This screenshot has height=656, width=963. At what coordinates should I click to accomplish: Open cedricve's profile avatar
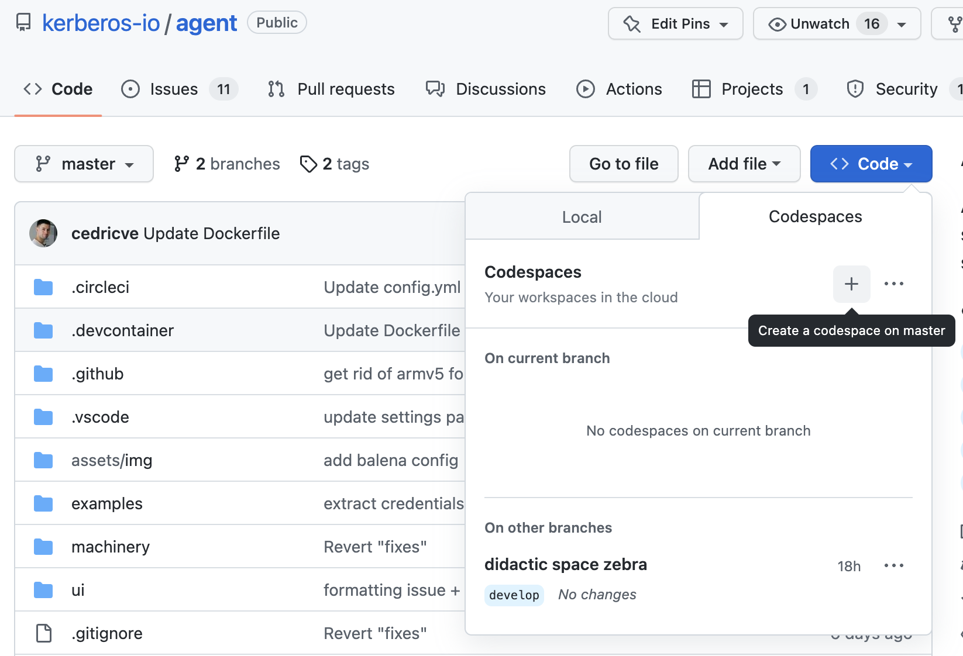tap(43, 233)
